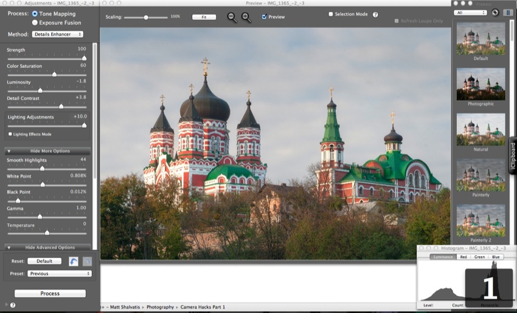The height and width of the screenshot is (313, 517).
Task: Click the Process button
Action: click(50, 293)
